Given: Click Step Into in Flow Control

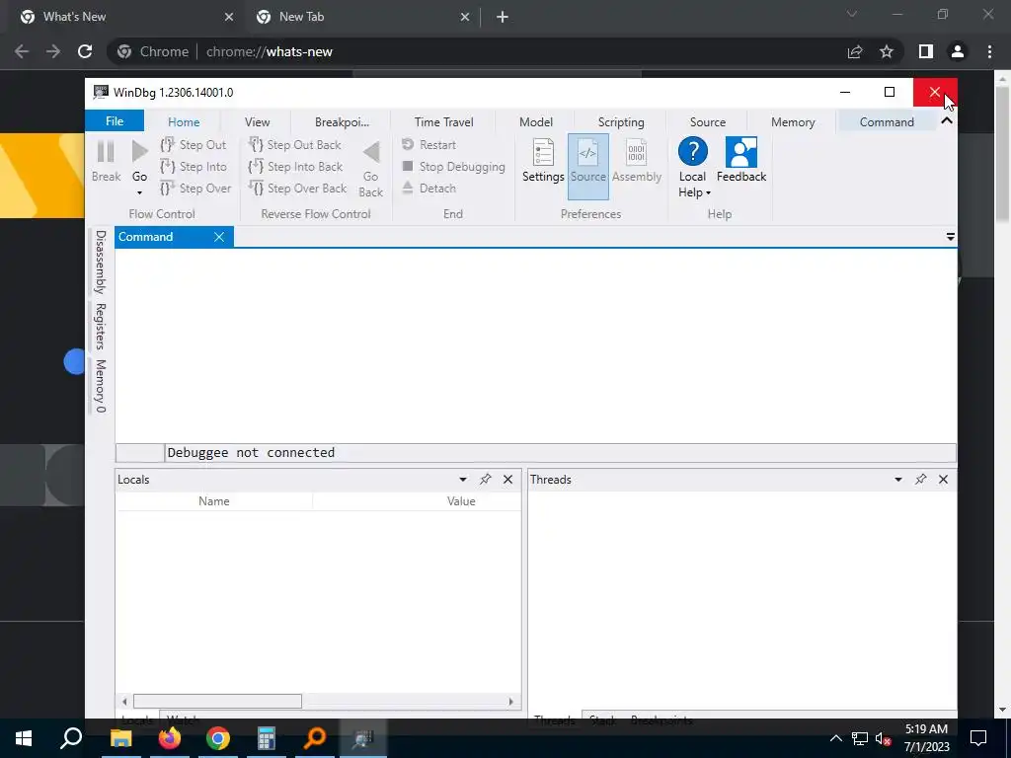Looking at the screenshot, I should click(x=194, y=166).
